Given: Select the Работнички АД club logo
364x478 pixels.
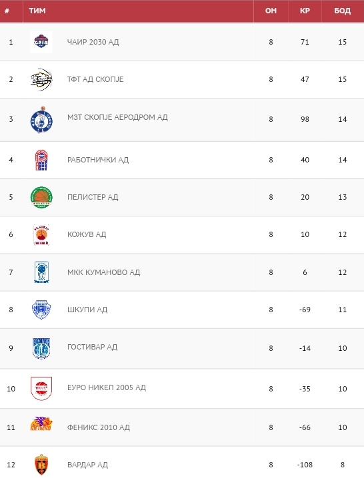Looking at the screenshot, I should pyautogui.click(x=41, y=160).
